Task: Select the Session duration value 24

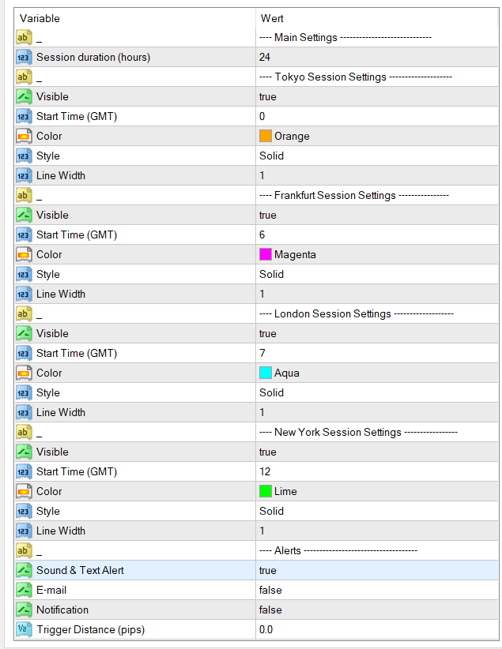Action: (265, 57)
